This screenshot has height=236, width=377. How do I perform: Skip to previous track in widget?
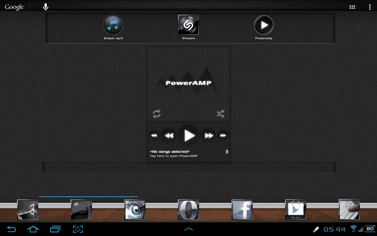169,136
